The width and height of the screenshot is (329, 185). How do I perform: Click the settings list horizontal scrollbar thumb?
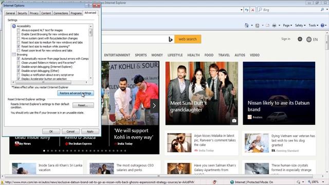point(43,82)
